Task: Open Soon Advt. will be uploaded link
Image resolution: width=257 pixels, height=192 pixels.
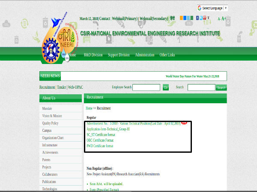Action: pos(107,184)
